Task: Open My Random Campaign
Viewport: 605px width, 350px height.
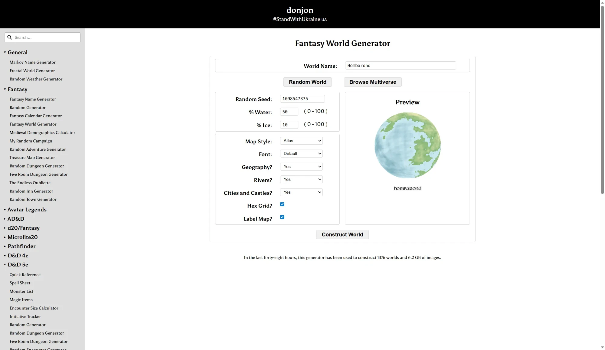Action: [x=31, y=141]
